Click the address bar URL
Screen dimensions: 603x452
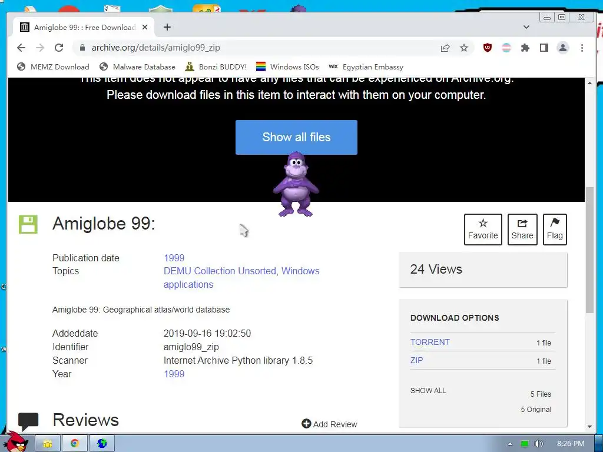[x=155, y=48]
